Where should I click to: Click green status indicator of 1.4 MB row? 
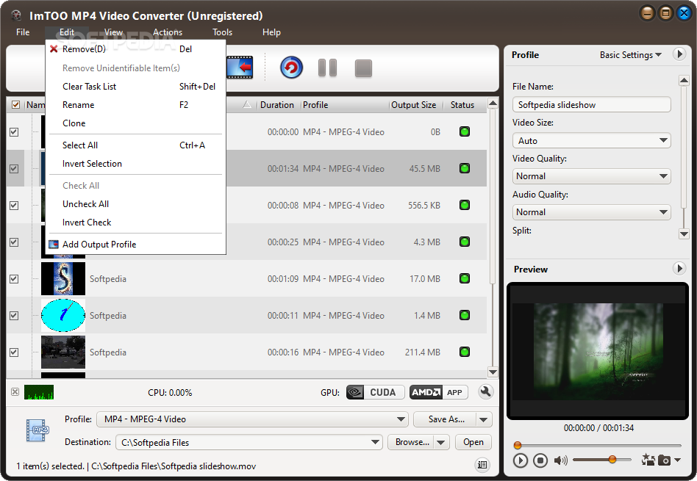click(465, 315)
